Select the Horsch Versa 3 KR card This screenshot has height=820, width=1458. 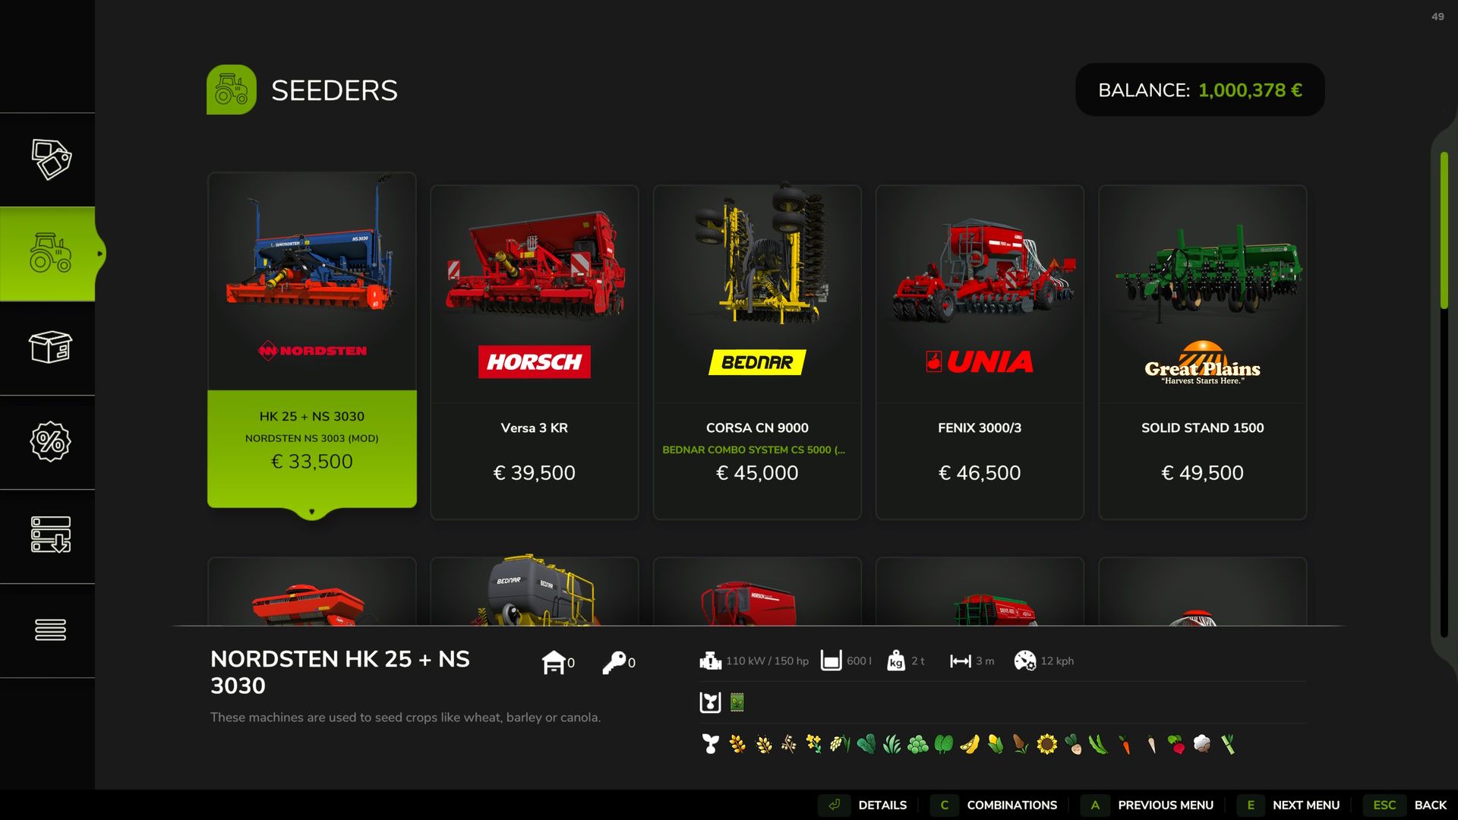[x=535, y=352]
